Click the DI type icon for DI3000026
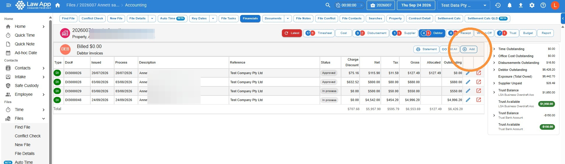Viewport: 565px width, 164px height. click(x=57, y=73)
